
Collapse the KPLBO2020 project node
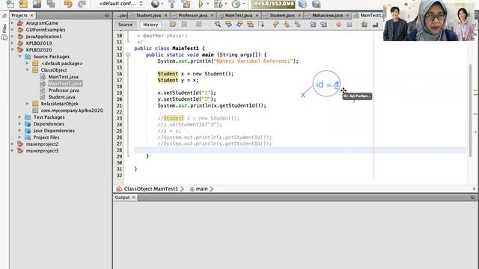point(13,50)
